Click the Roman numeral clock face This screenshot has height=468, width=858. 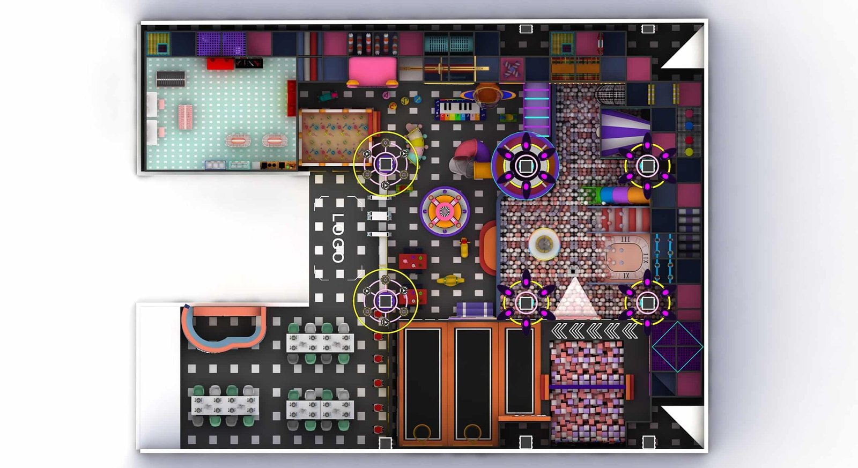coord(626,257)
